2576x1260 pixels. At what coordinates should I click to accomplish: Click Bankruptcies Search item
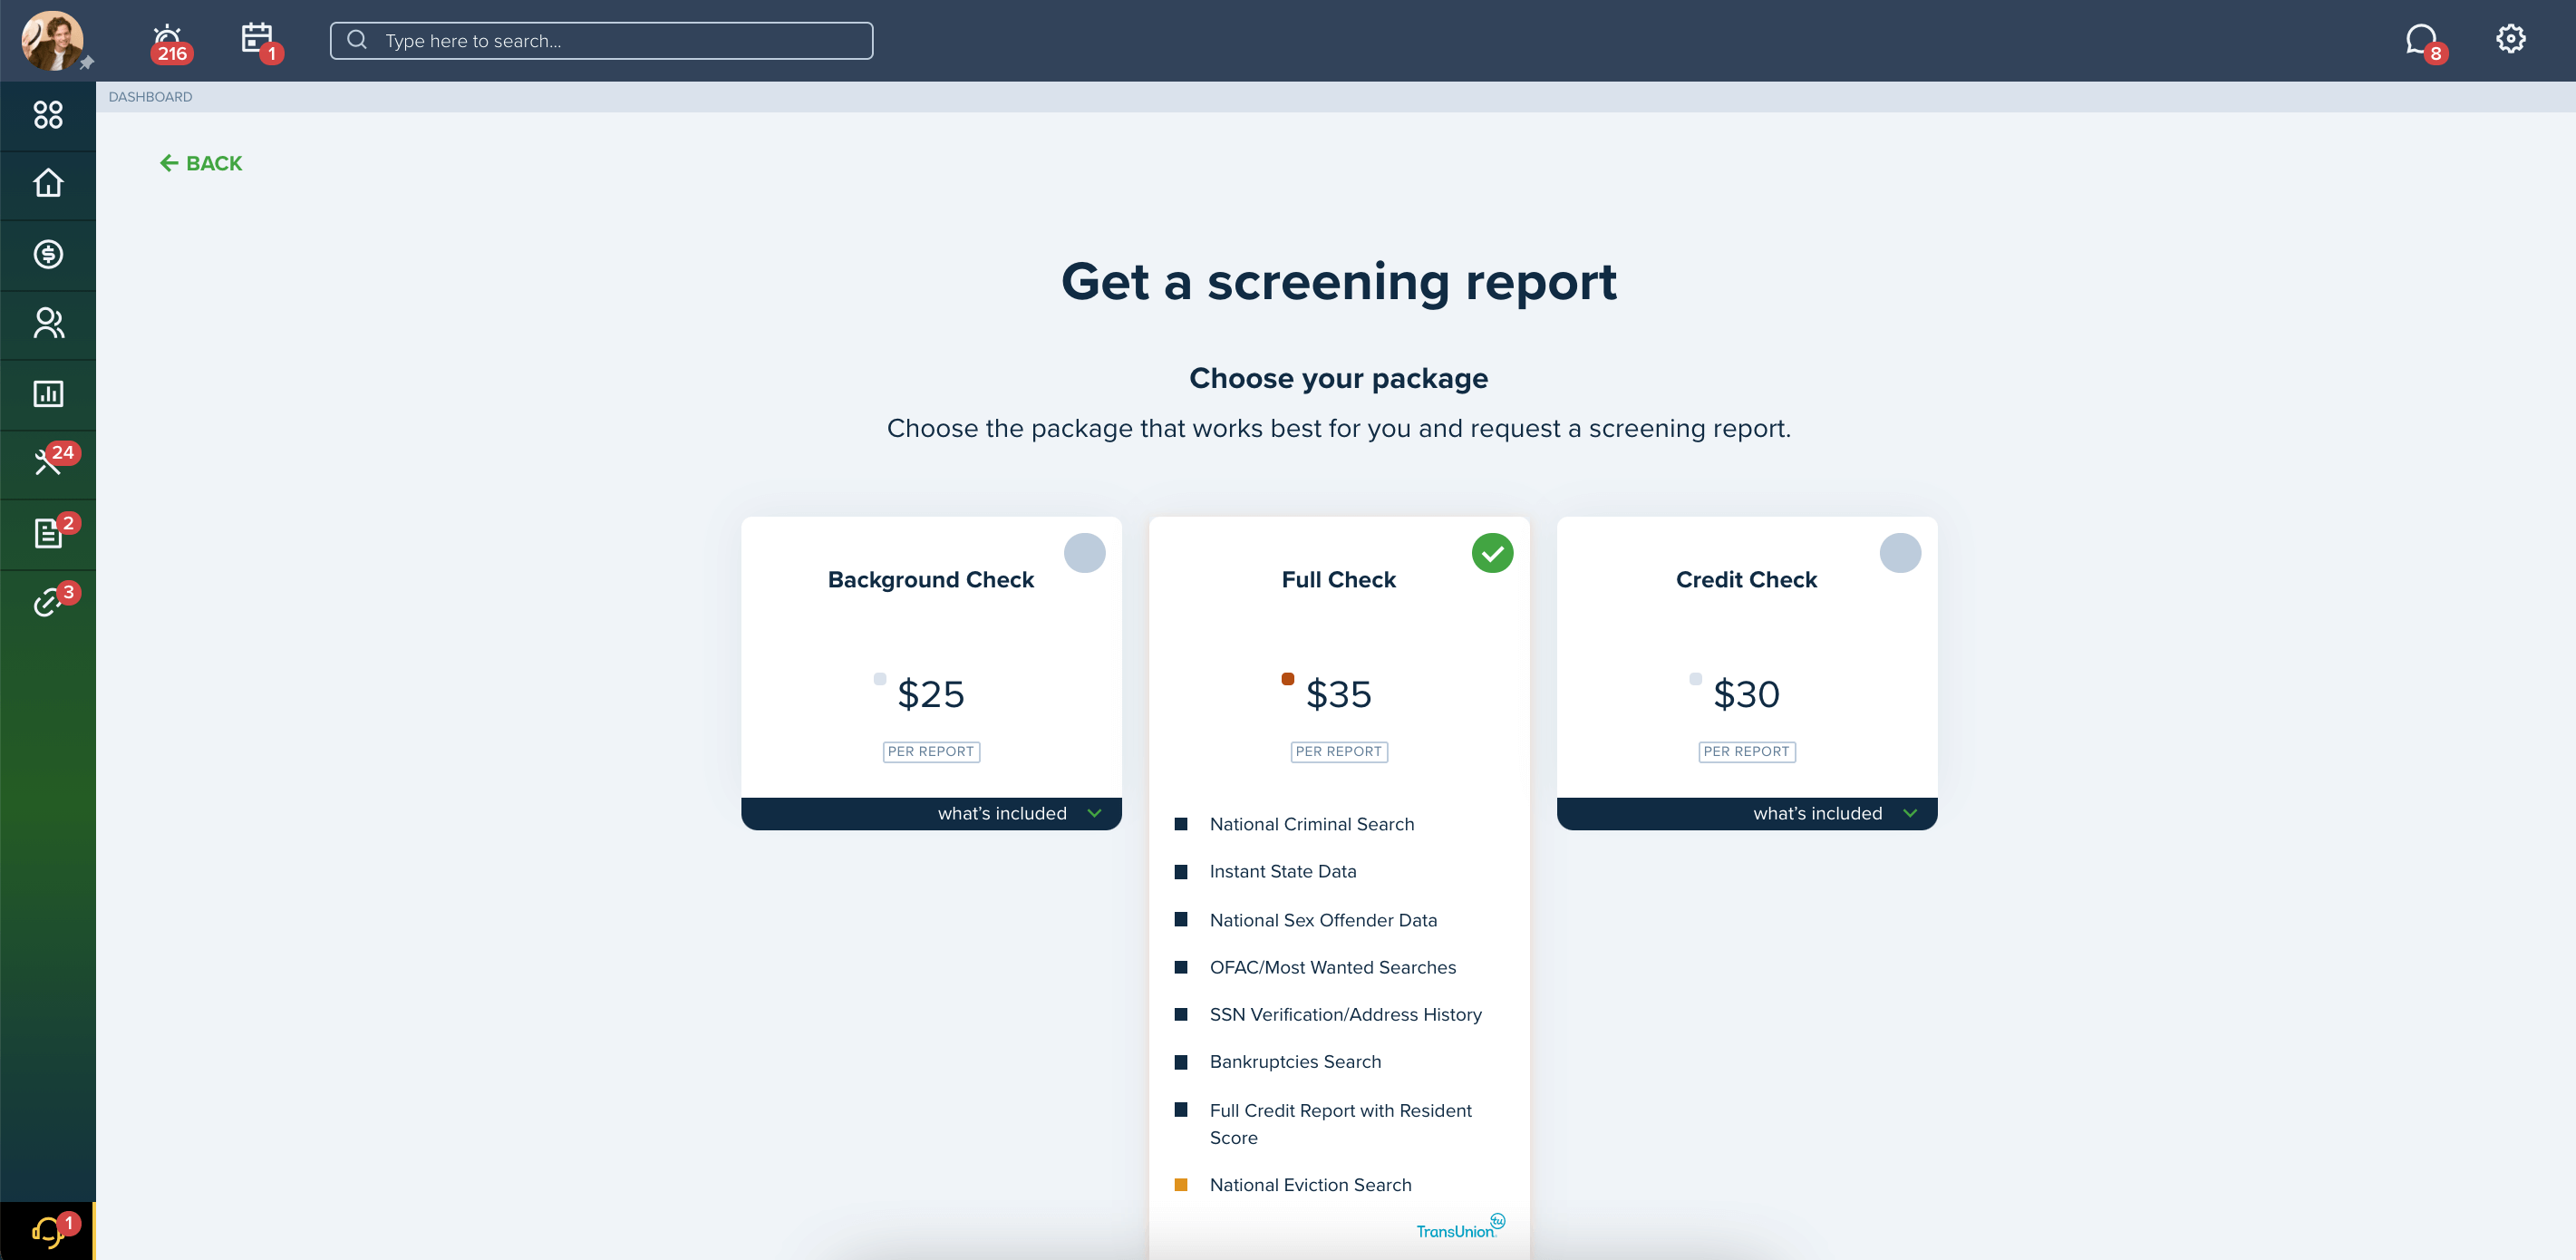coord(1295,1061)
